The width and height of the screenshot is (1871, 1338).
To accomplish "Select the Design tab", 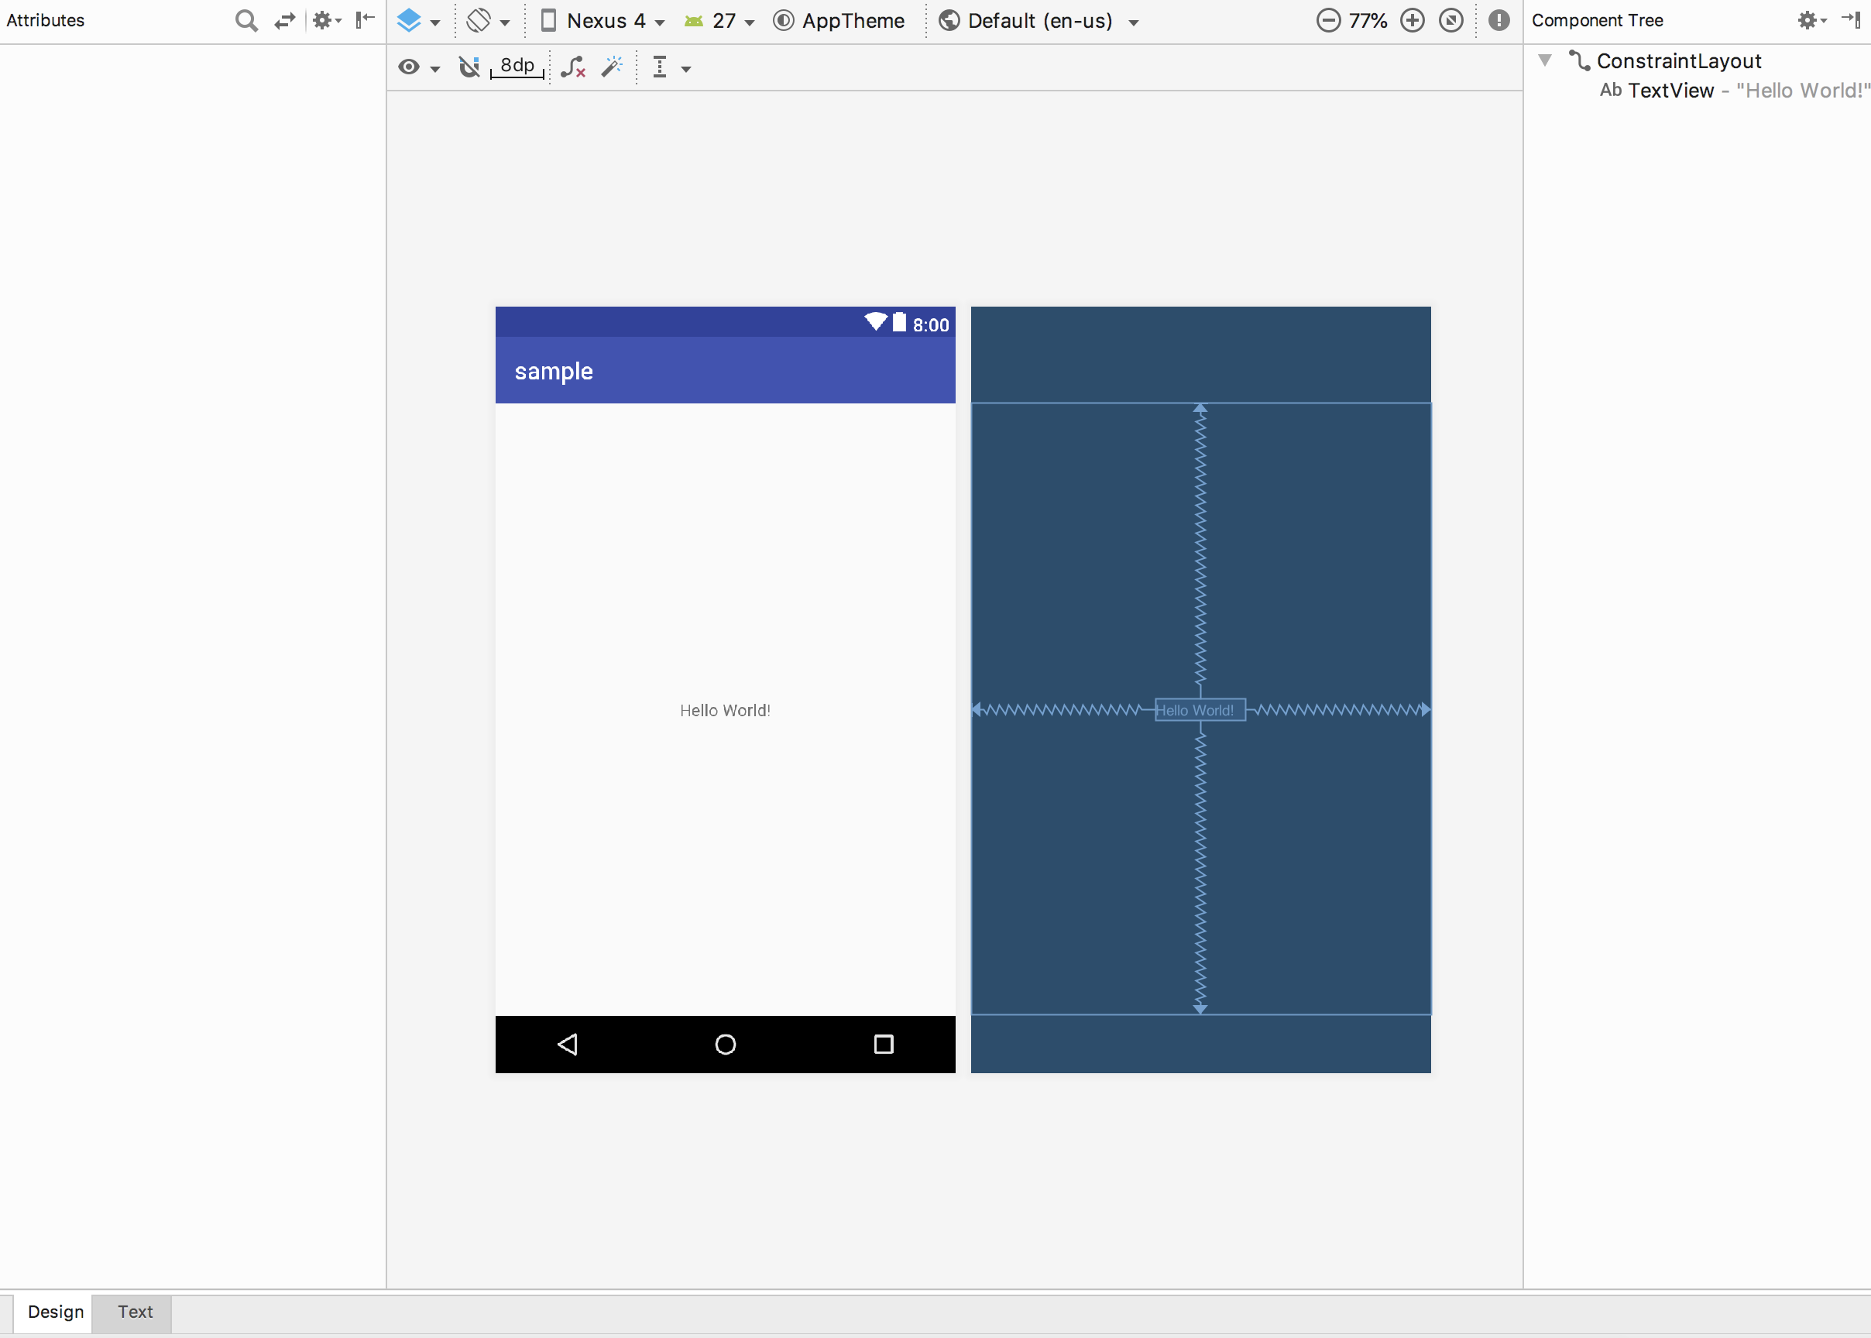I will (55, 1311).
